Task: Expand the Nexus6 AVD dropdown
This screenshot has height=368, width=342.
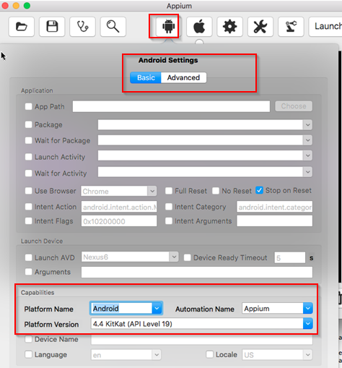Action: [x=174, y=257]
